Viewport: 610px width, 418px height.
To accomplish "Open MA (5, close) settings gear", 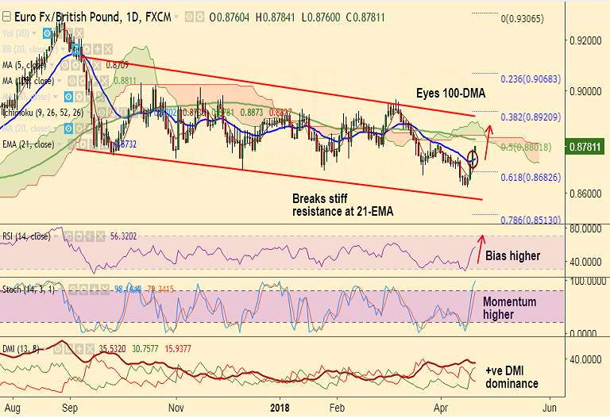I will point(75,65).
